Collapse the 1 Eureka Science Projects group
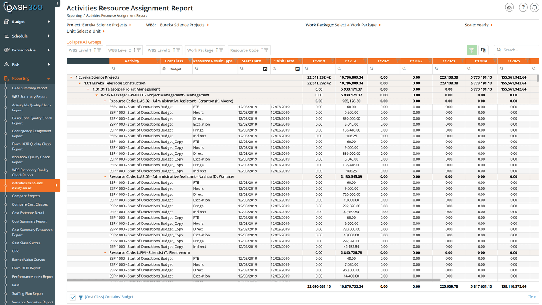Viewport: 542px width, 305px height. [71, 77]
